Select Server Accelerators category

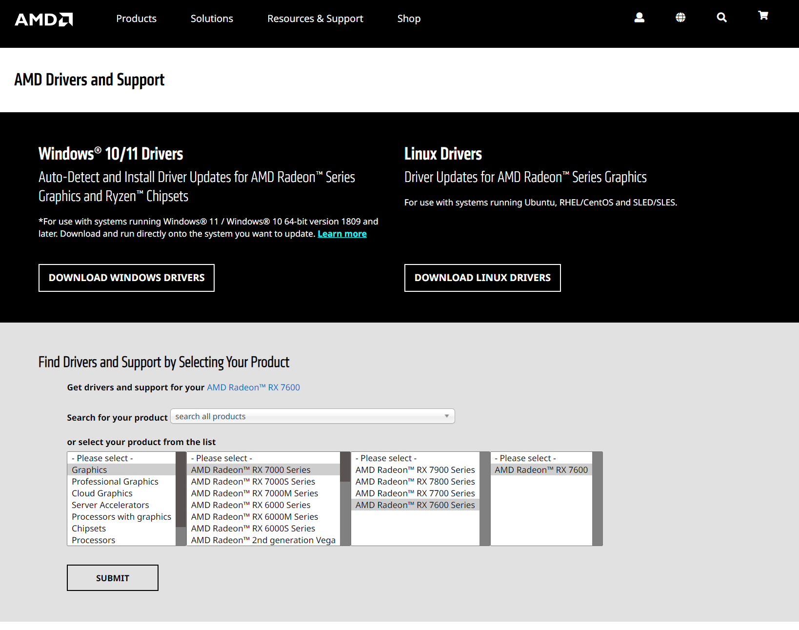pos(121,505)
